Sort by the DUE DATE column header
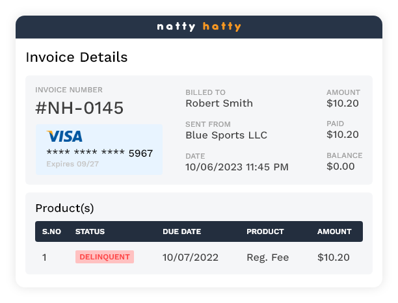This screenshot has height=303, width=398. (181, 231)
